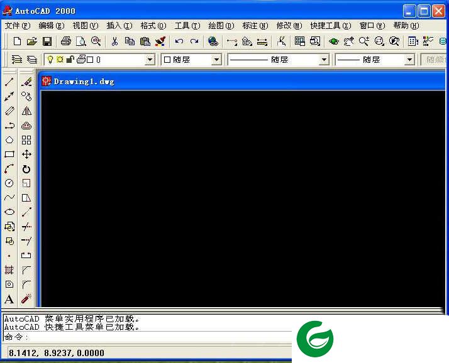Viewport: 449px width, 363px height.
Task: Select the Mirror tool
Action: (x=26, y=111)
